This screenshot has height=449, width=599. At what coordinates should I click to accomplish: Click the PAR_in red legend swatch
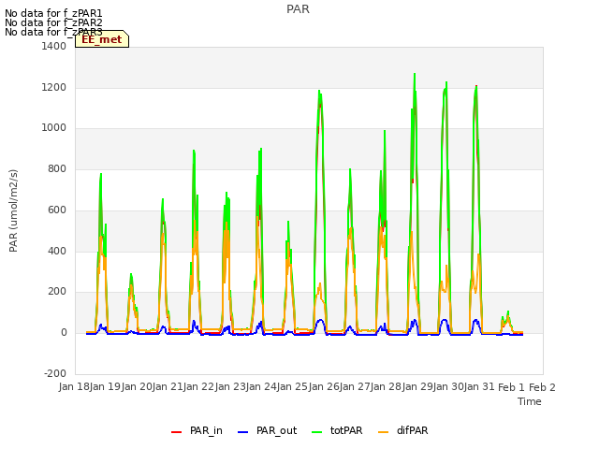click(176, 432)
